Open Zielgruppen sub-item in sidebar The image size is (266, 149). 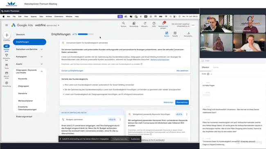[x=23, y=86]
